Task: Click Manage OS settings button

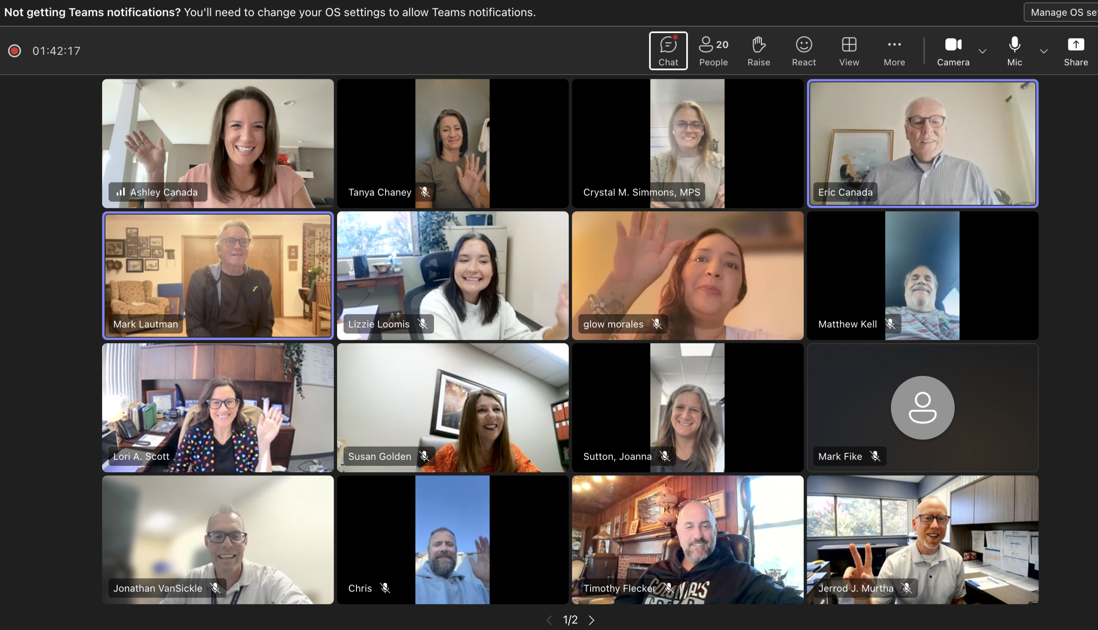Action: click(1061, 12)
